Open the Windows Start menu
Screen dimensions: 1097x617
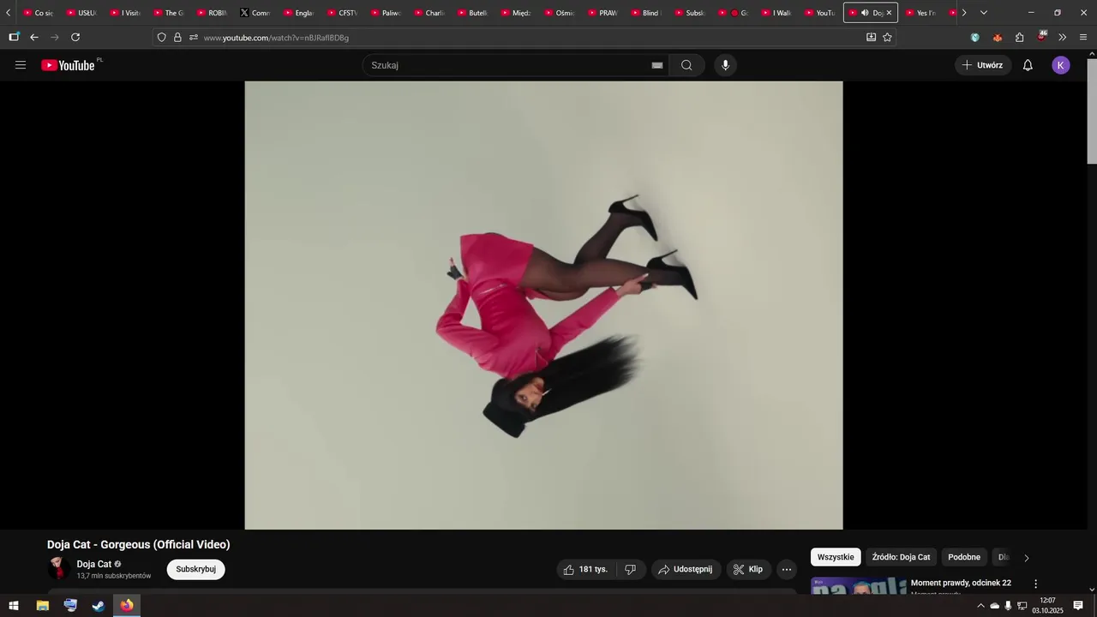(x=14, y=605)
